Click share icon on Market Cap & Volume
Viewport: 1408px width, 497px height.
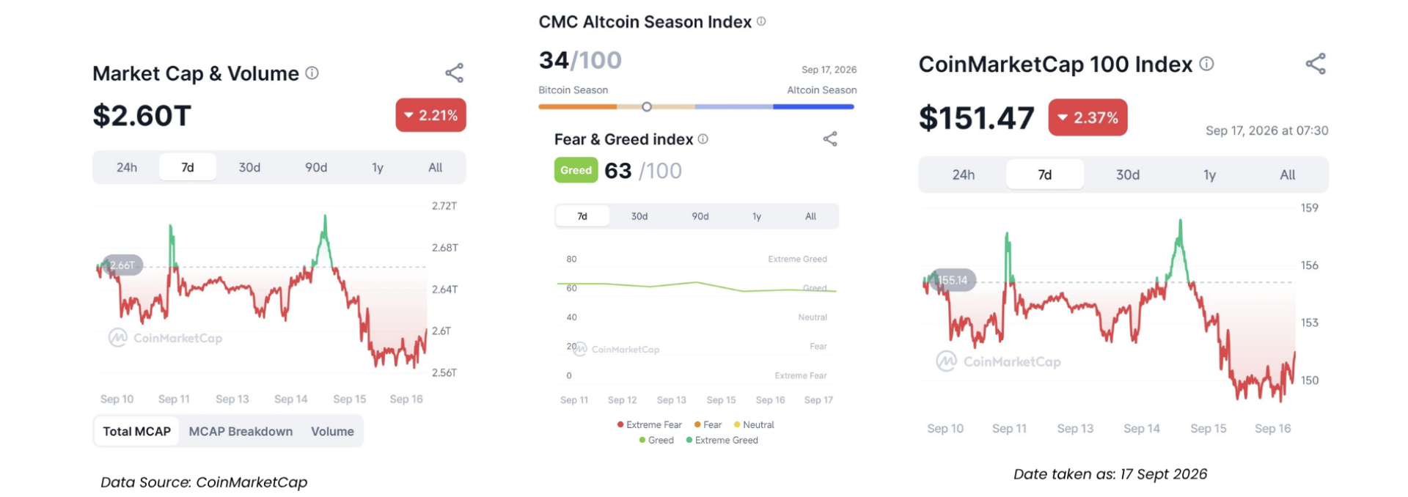coord(455,73)
